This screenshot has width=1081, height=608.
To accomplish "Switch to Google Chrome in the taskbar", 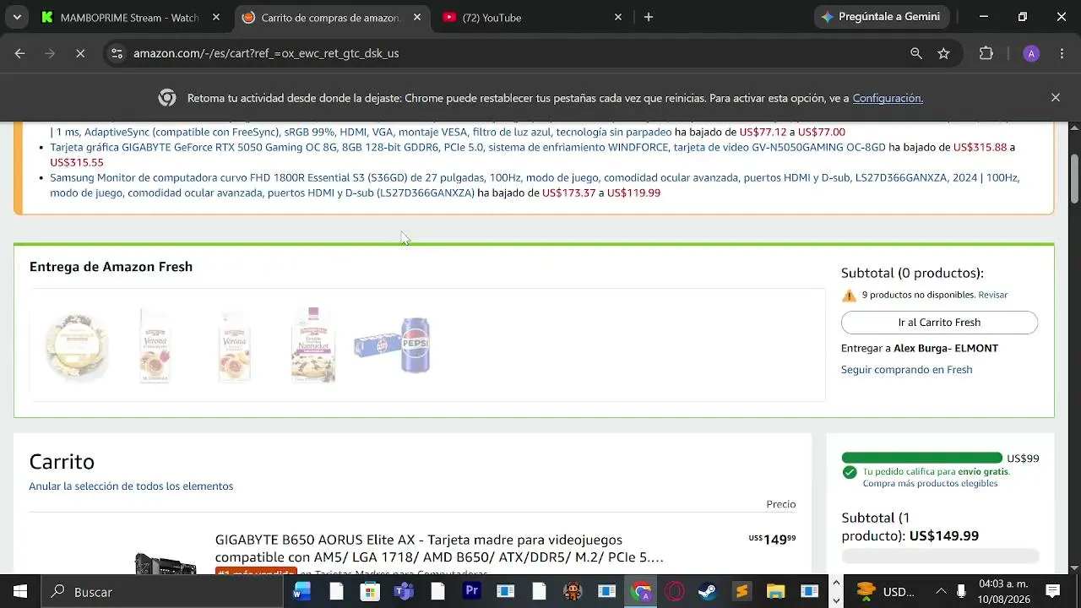I will (x=641, y=592).
